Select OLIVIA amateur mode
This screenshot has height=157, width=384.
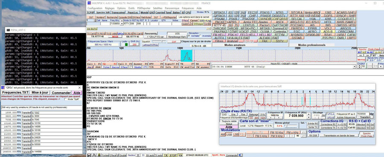[x=265, y=31]
